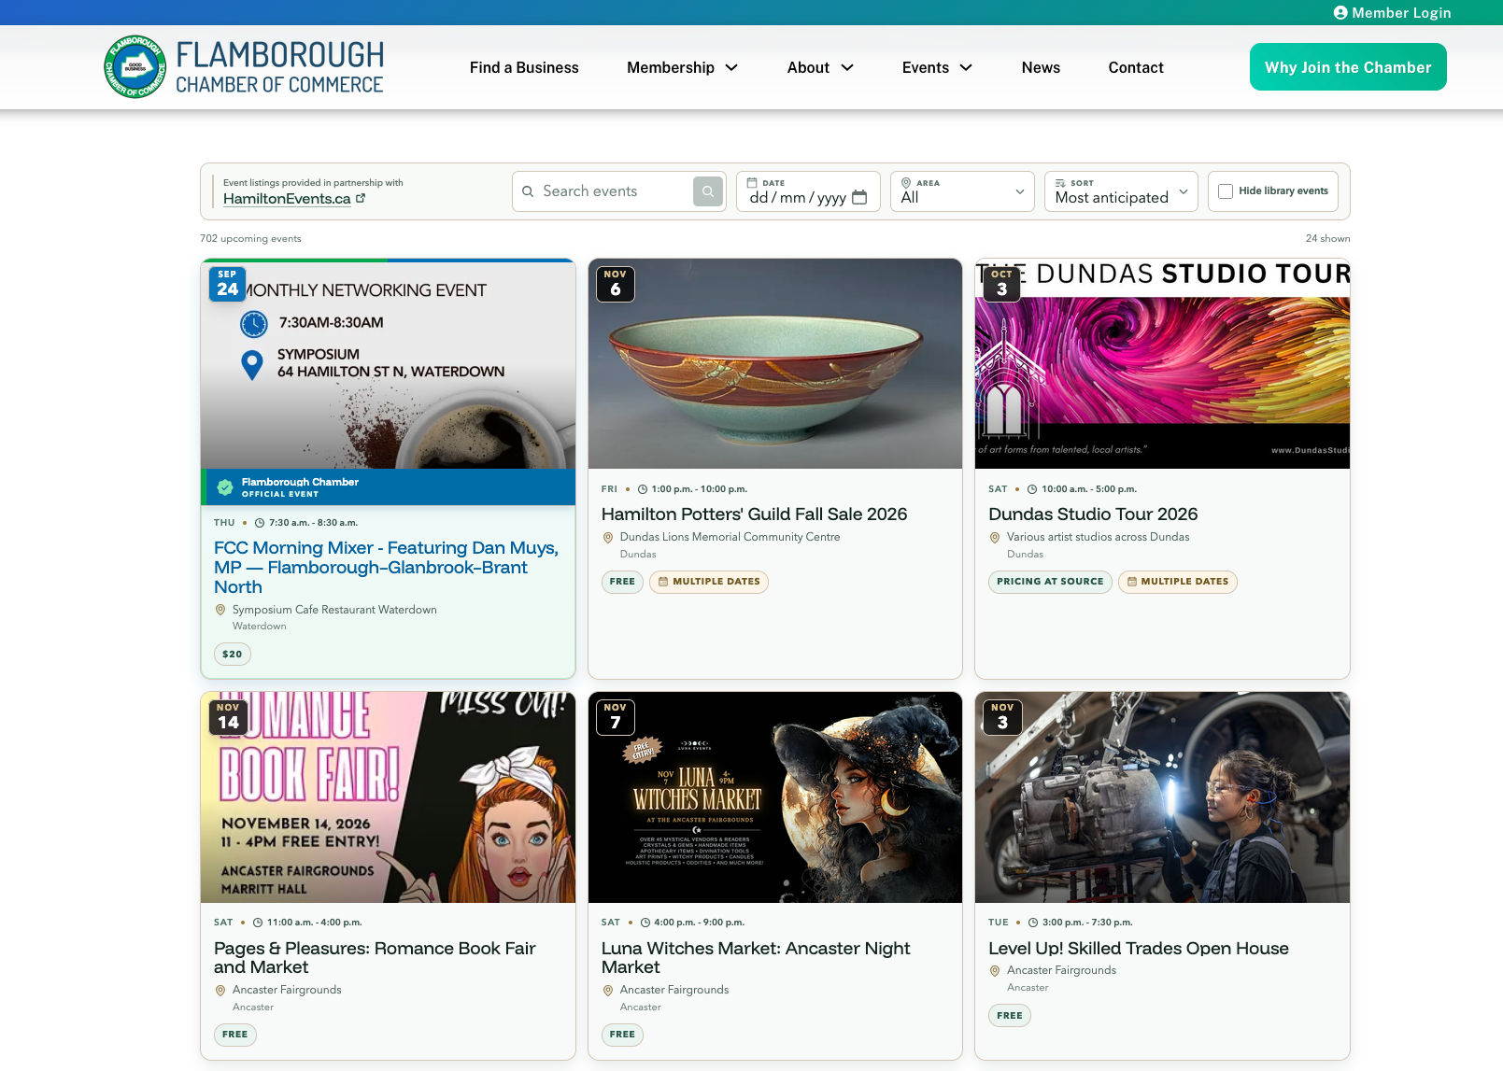Click the magnifier search submit button
This screenshot has width=1503, height=1071.
[x=708, y=191]
